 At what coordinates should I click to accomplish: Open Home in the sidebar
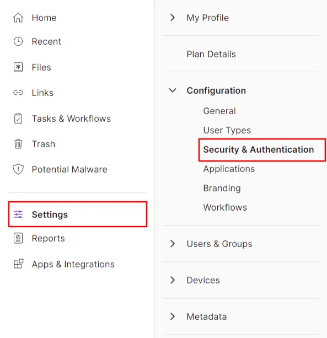click(x=44, y=18)
